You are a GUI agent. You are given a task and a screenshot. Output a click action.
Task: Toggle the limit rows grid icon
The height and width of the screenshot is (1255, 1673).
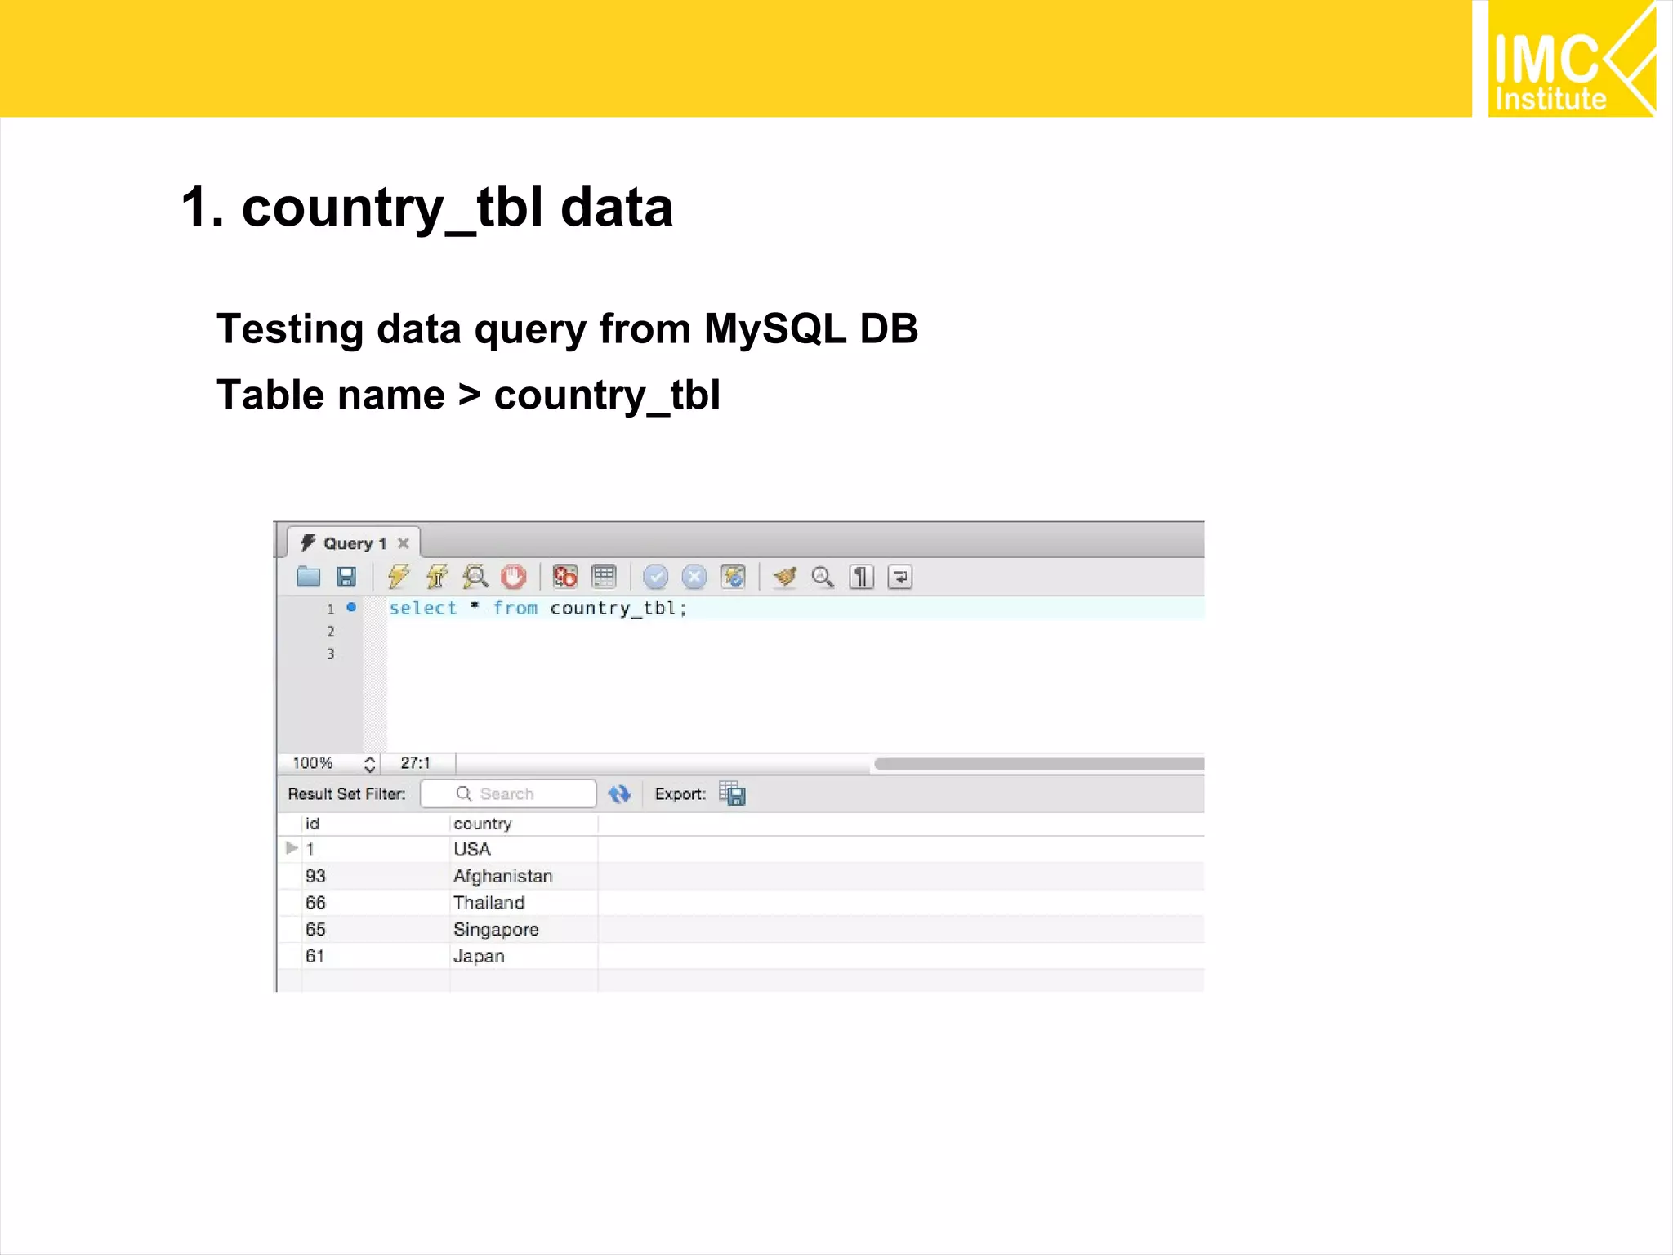604,577
